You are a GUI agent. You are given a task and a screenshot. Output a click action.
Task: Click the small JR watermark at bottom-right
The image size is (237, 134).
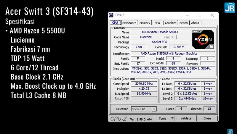(230, 131)
